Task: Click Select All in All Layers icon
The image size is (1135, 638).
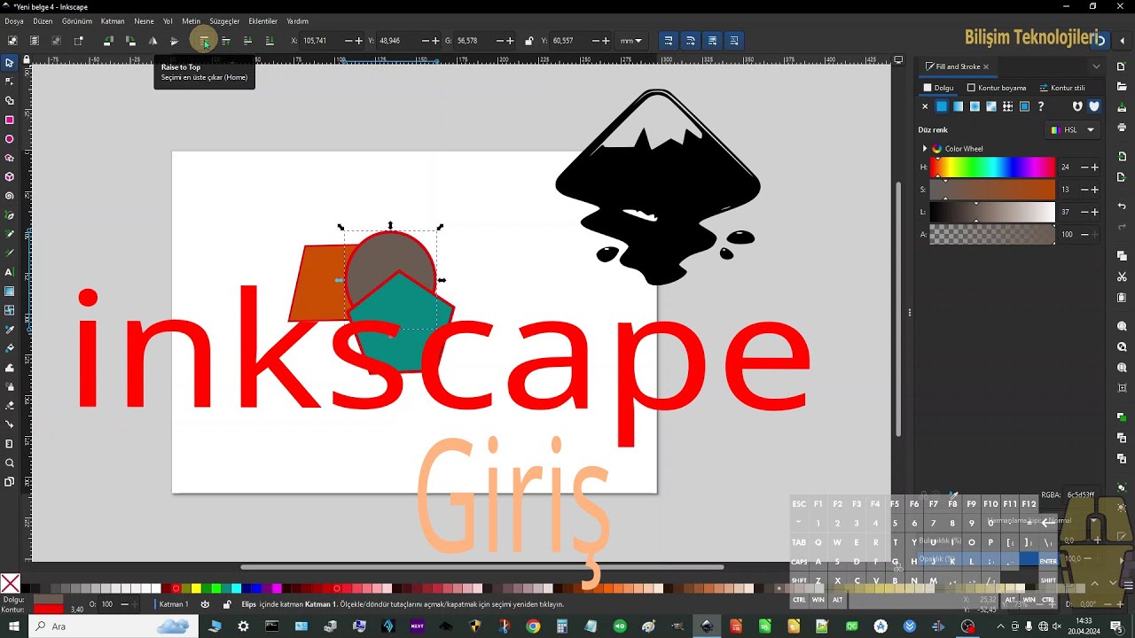Action: pyautogui.click(x=35, y=41)
